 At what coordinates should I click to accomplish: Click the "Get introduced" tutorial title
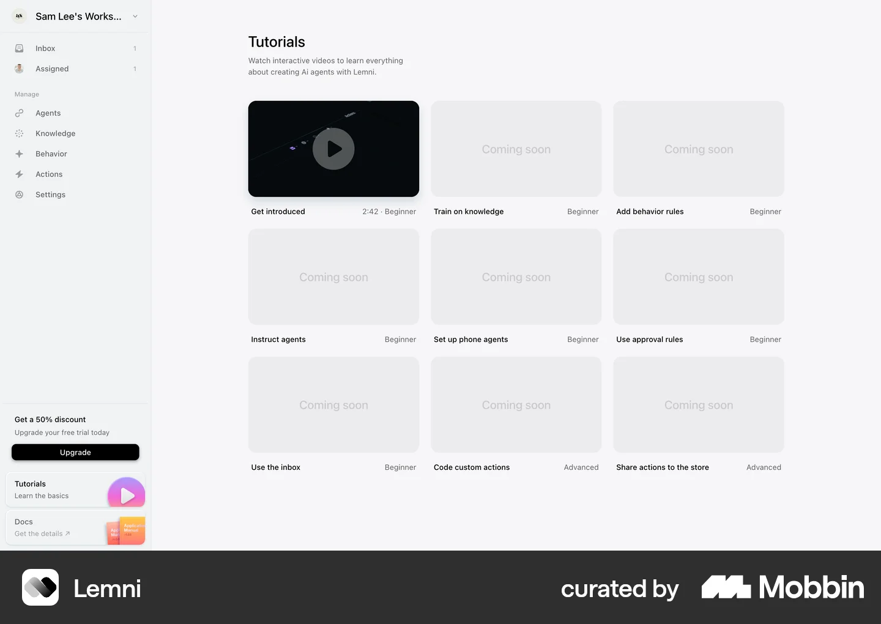click(278, 212)
